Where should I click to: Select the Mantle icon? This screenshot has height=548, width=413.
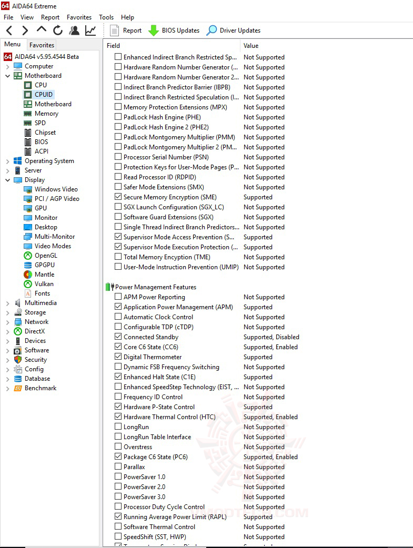click(28, 275)
